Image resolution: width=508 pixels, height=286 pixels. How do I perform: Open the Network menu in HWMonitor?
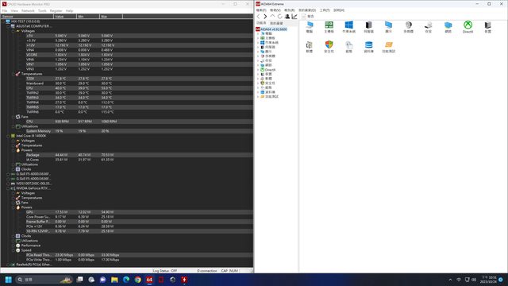28,10
